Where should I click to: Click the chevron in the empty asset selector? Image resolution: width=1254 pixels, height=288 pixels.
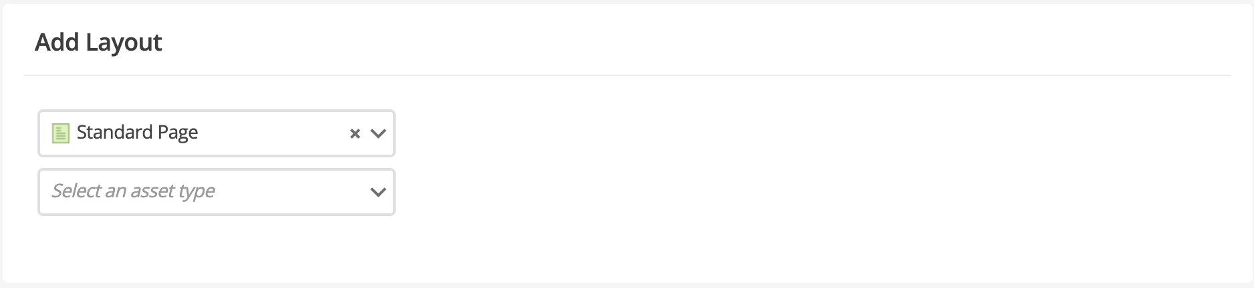pos(378,193)
